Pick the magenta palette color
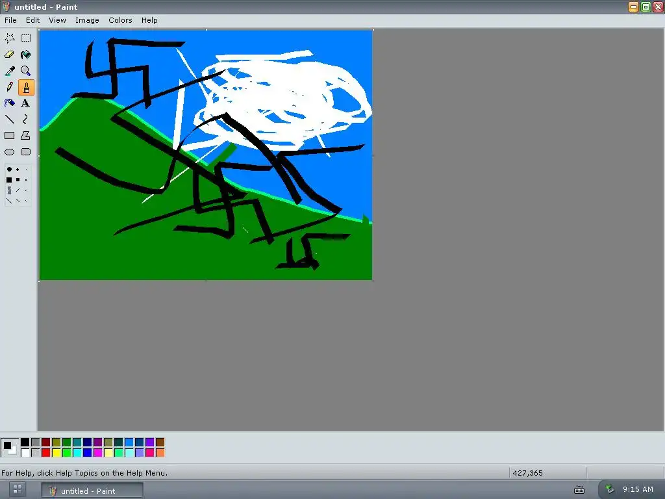 coord(97,453)
